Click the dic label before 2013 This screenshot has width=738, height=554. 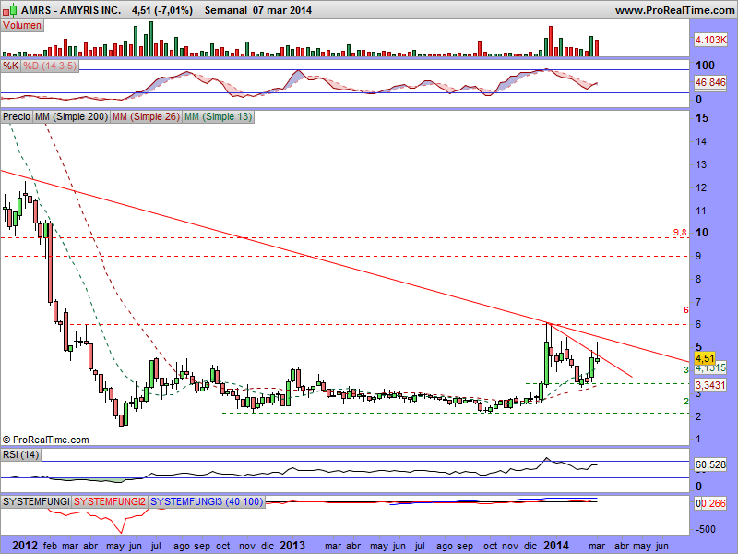pyautogui.click(x=268, y=546)
